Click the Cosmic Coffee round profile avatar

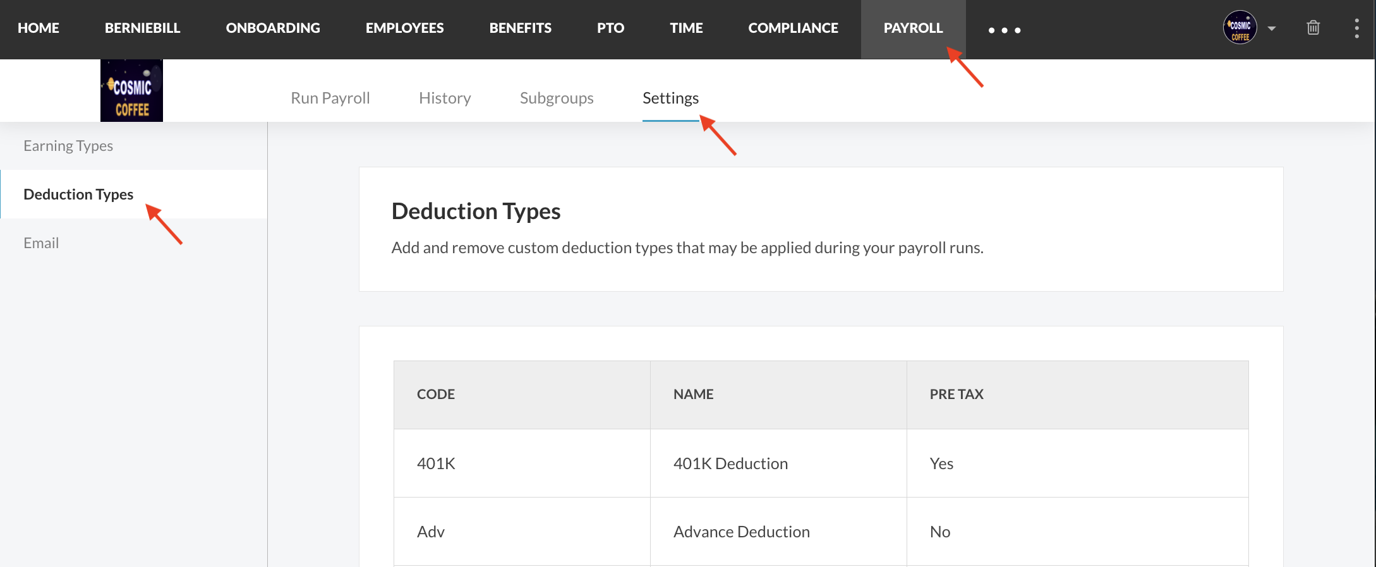pyautogui.click(x=1240, y=28)
